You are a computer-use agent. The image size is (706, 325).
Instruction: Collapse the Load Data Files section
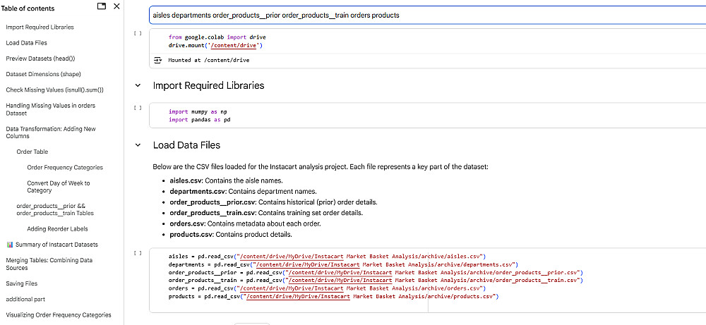(138, 145)
